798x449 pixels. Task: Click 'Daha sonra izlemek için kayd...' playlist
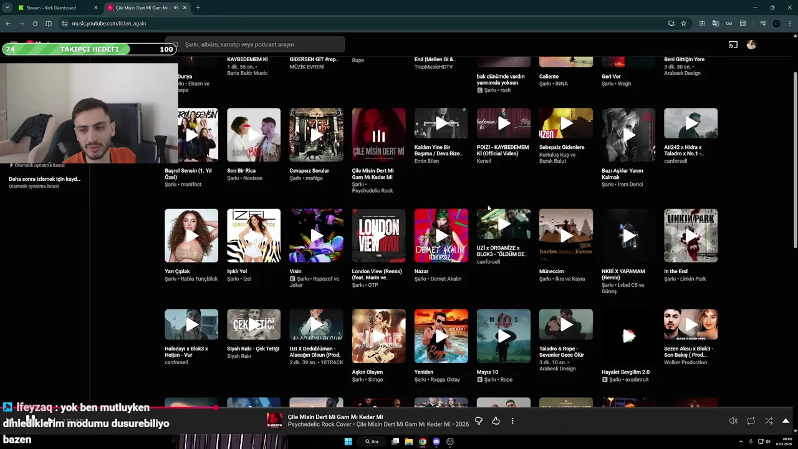tap(44, 179)
